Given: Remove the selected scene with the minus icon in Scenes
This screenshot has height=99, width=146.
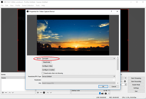Looking at the screenshot, I should click(x=6, y=92).
